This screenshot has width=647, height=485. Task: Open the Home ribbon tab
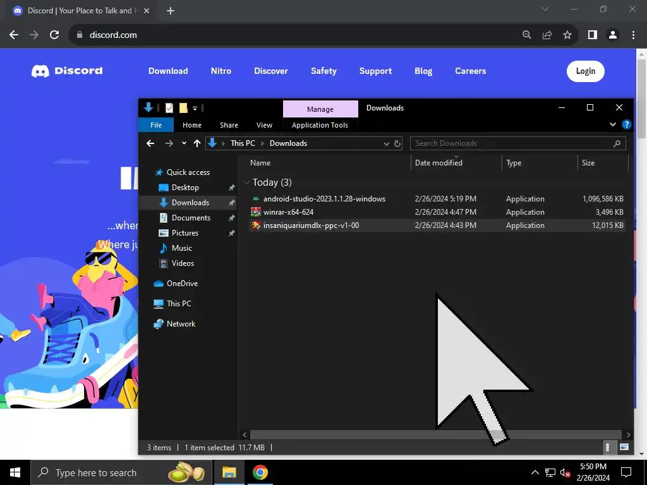pyautogui.click(x=192, y=125)
